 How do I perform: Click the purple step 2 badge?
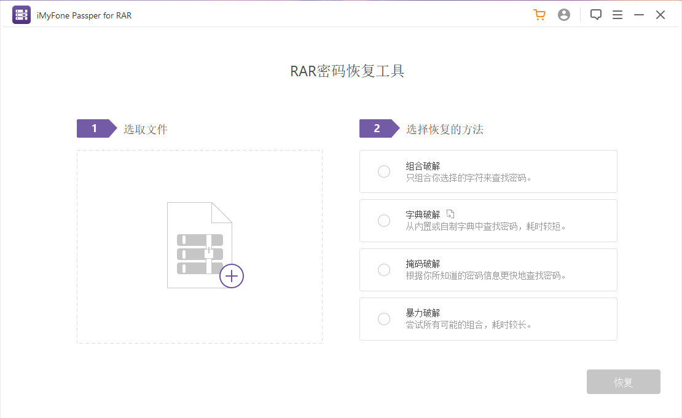click(x=378, y=128)
